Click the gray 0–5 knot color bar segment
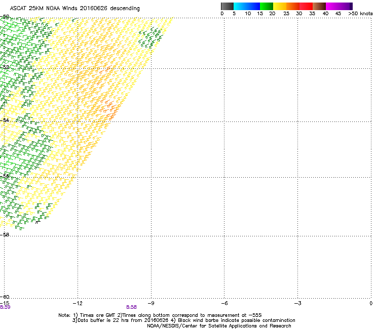The image size is (375, 329). pyautogui.click(x=227, y=6)
